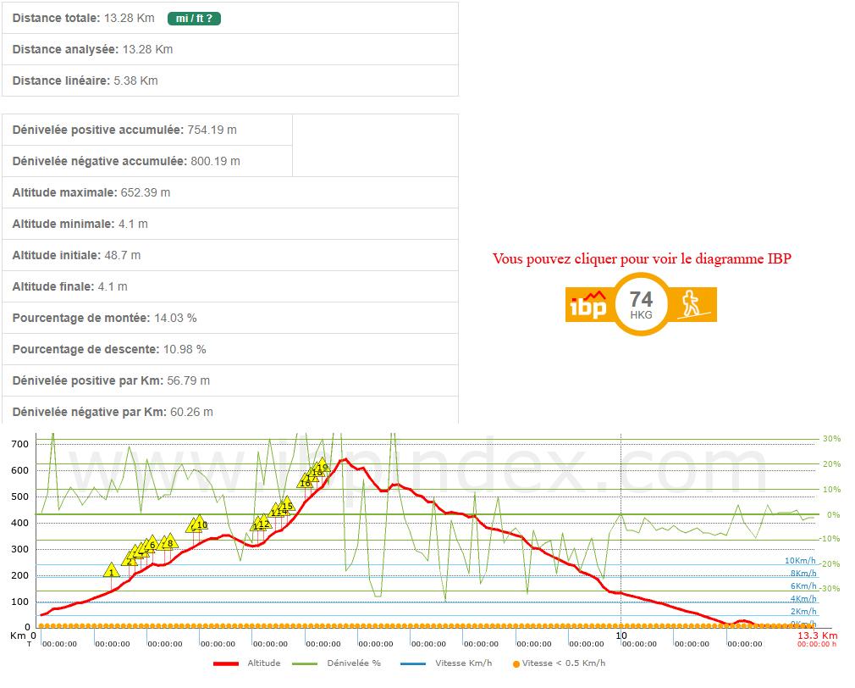
Task: Select waypoint marker 6 on the chart
Action: tap(152, 543)
